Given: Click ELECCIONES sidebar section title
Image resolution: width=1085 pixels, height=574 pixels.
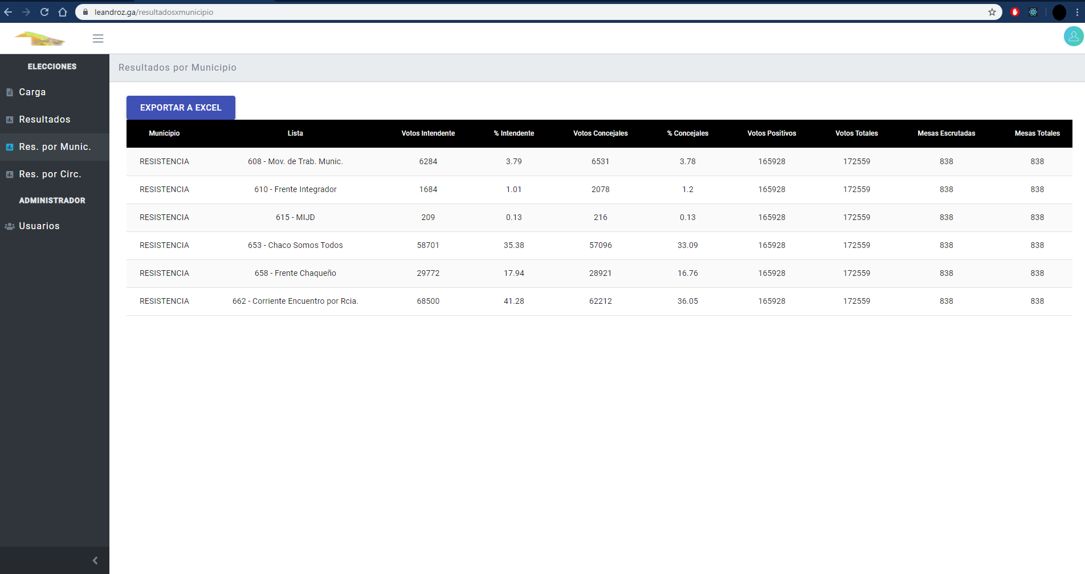Looking at the screenshot, I should (52, 67).
